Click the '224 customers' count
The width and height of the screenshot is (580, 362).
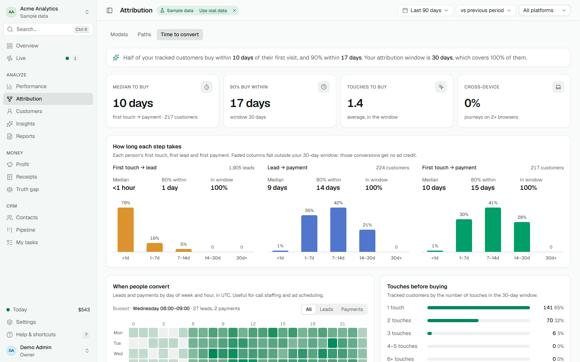393,168
